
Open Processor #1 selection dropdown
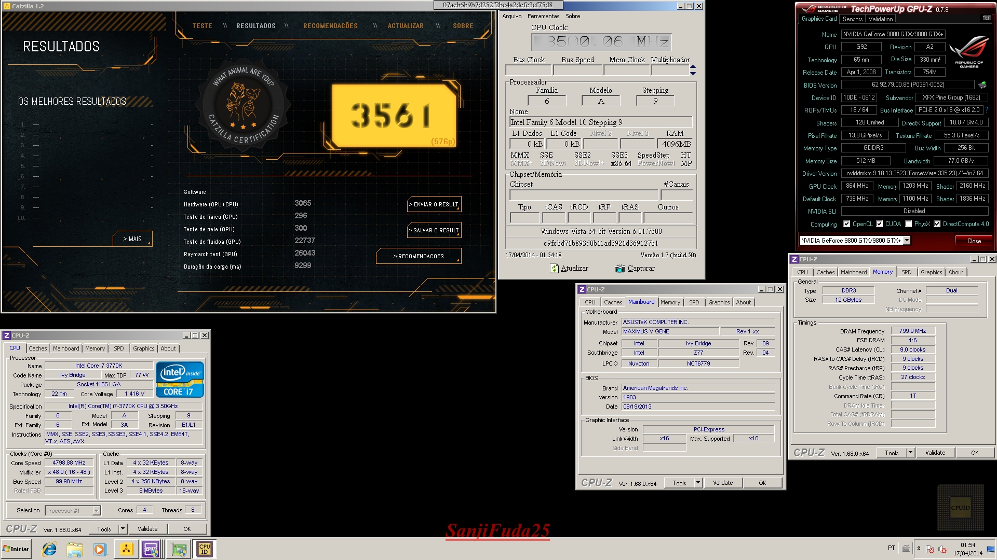[96, 511]
